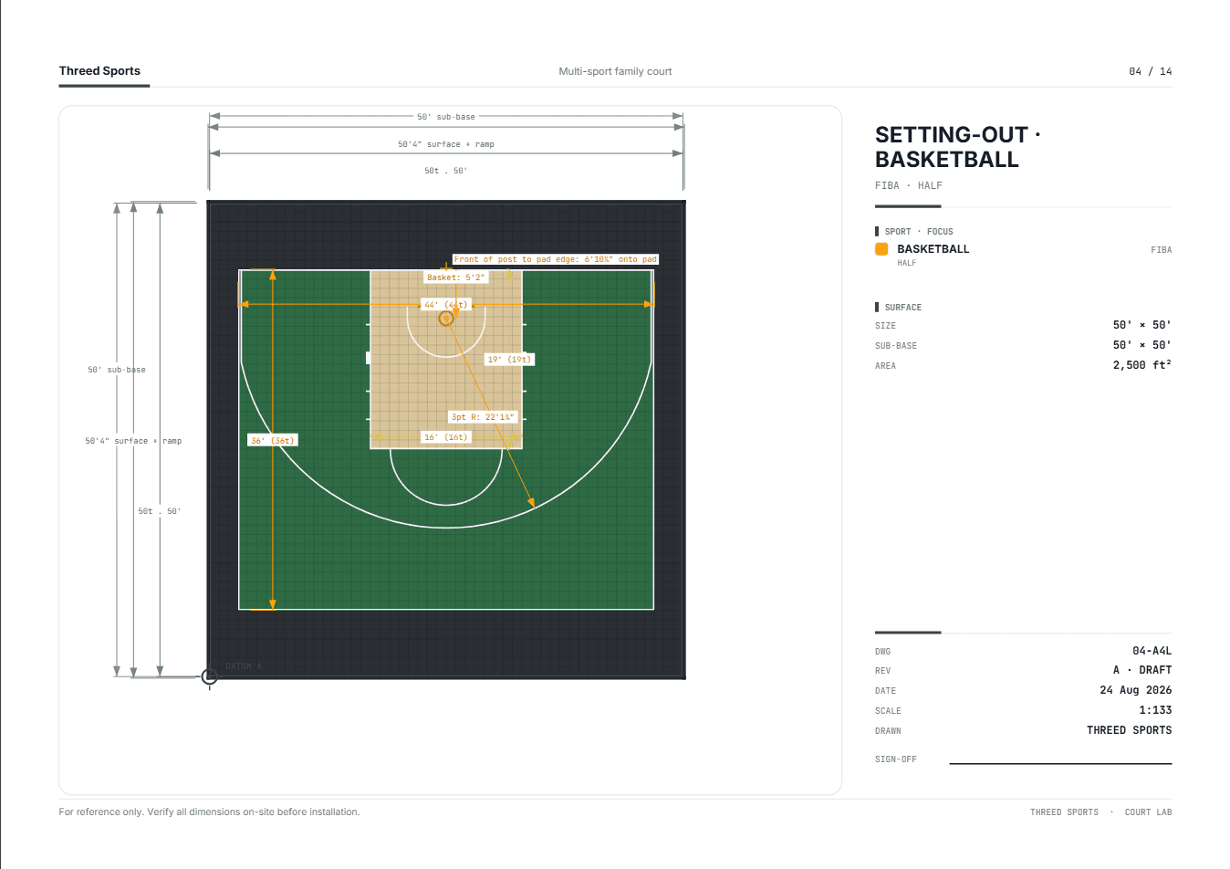Click the 'SETTING-OUT · BASKETBALL' heading
The width and height of the screenshot is (1230, 869).
point(957,147)
